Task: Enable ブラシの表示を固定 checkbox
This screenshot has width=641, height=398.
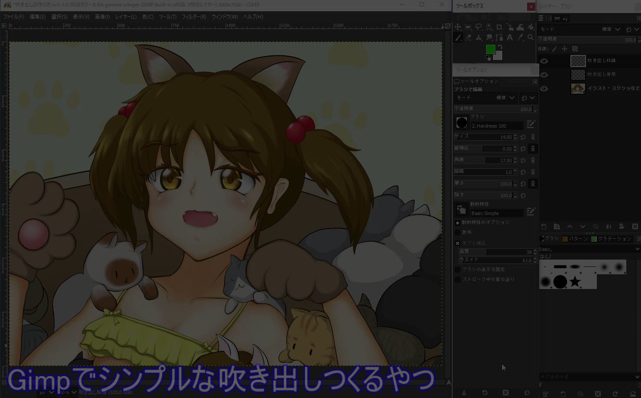Action: [x=457, y=270]
